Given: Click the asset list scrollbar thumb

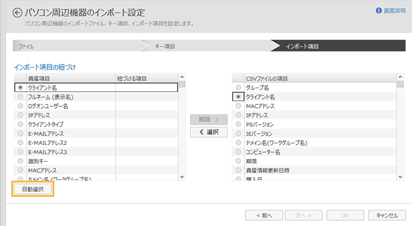Looking at the screenshot, I should click(x=182, y=84).
